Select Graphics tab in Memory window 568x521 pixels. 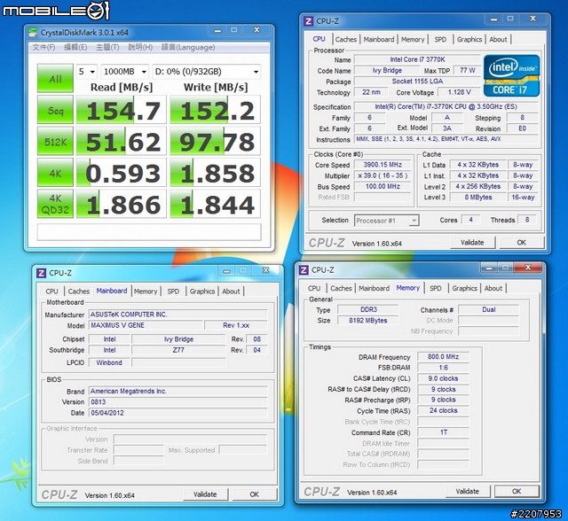[465, 288]
